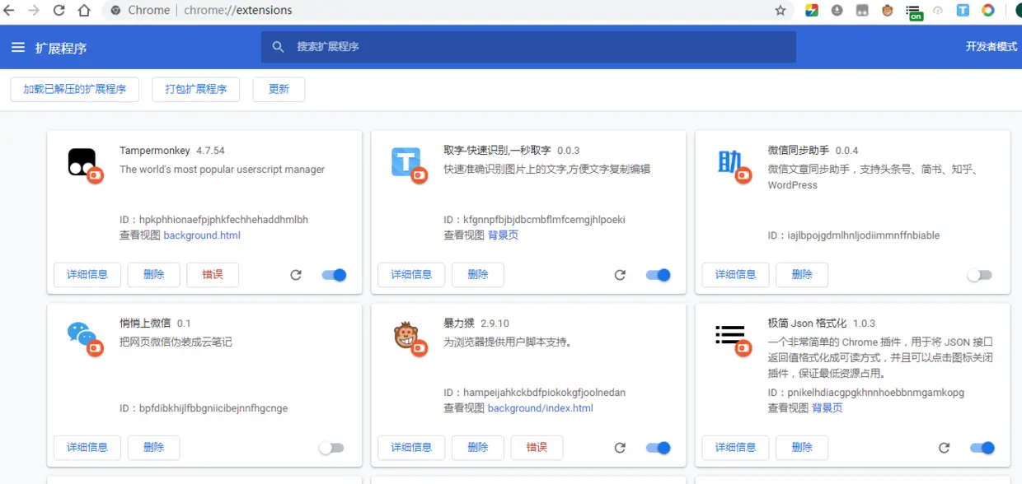1022x484 pixels.
Task: Reload the 取字 extension
Action: point(620,275)
